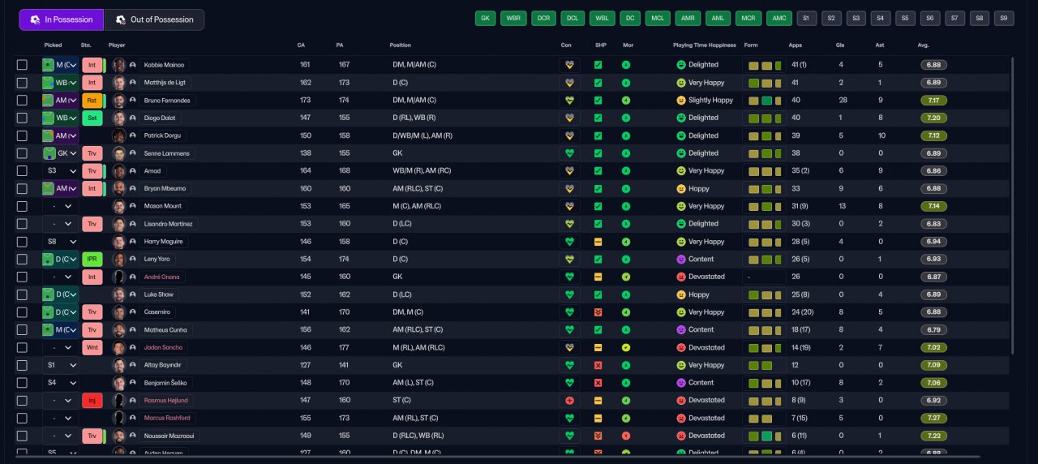This screenshot has width=1038, height=464.
Task: Click the player info icon beside Mason Mount
Action: pyautogui.click(x=132, y=206)
